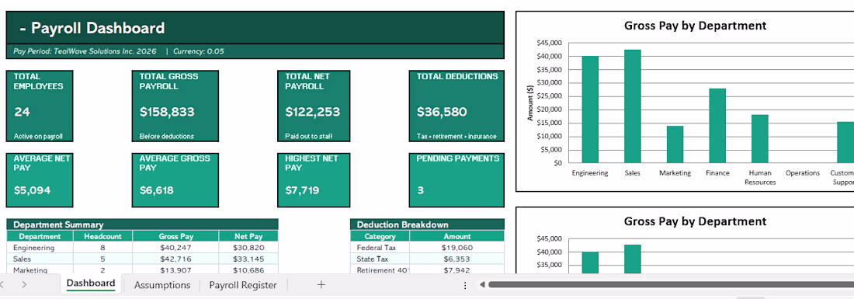The height and width of the screenshot is (299, 854).
Task: Select Sales gross pay cell $42,716
Action: coord(176,259)
